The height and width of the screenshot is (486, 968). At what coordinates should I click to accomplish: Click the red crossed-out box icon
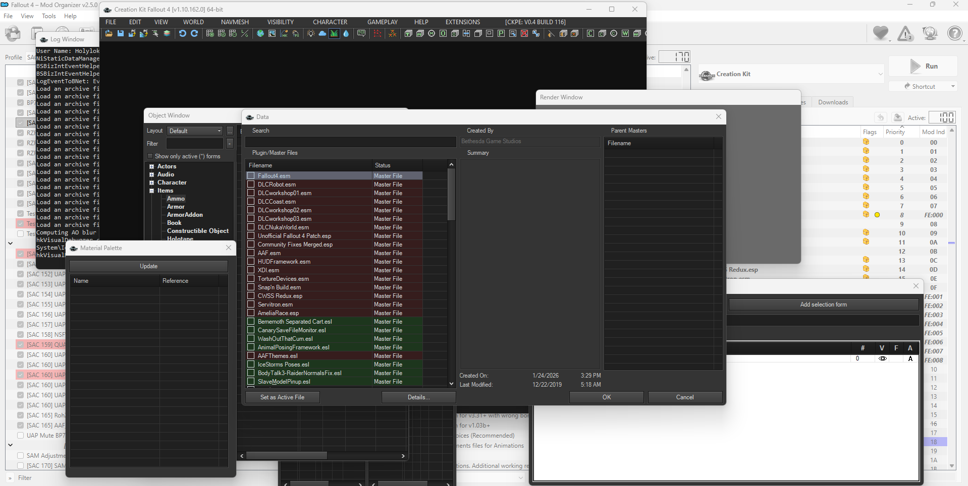[524, 33]
